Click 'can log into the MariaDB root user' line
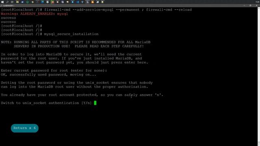 pos(74,87)
